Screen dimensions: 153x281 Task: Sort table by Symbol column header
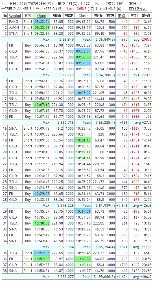15,16
